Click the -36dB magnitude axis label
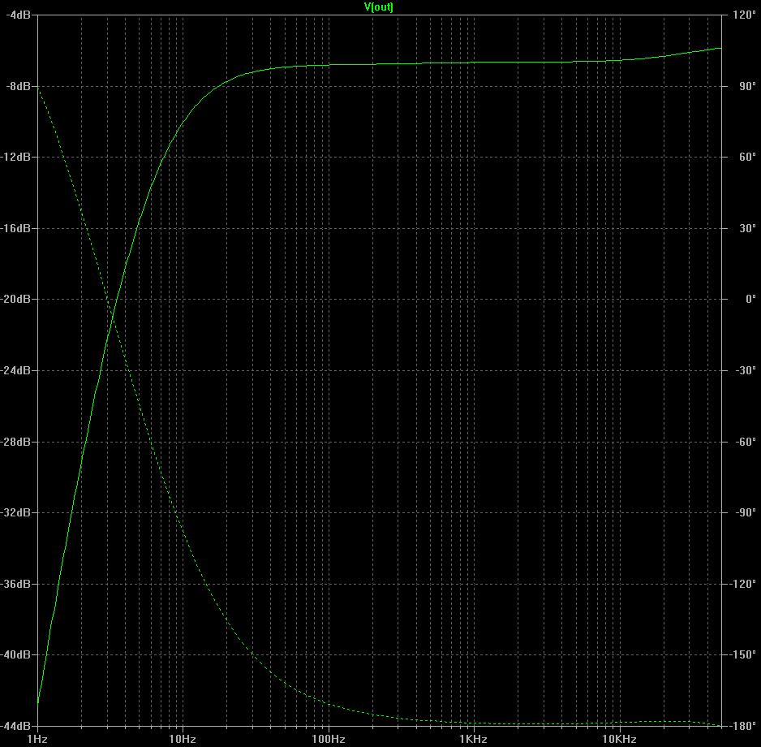Screen dimensions: 761x747 click(15, 584)
